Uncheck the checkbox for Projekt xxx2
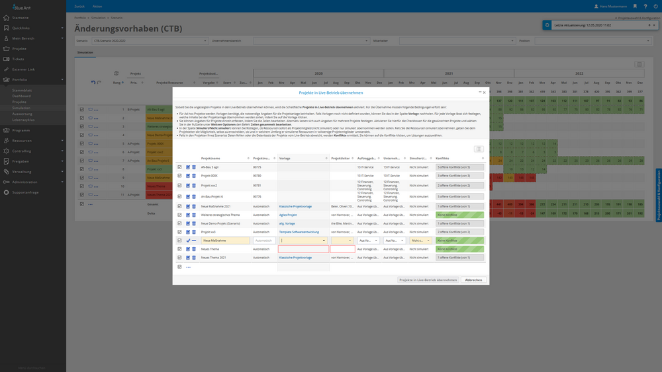Viewport: 662px width, 372px height. pyautogui.click(x=179, y=186)
